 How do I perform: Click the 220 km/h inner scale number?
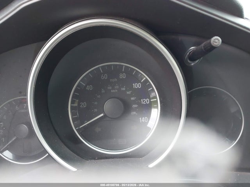pyautogui.click(x=134, y=113)
